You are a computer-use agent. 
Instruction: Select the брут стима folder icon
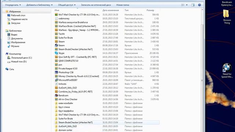[x=56, y=107]
